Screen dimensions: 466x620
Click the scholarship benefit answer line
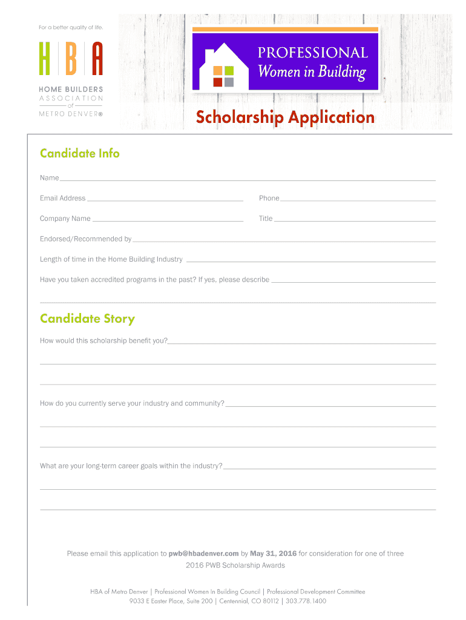point(302,341)
